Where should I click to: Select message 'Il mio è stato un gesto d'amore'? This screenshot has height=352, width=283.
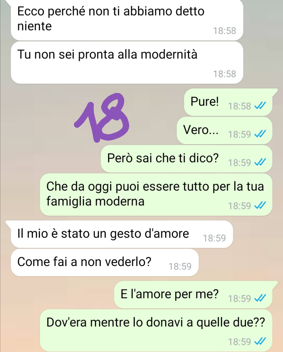pos(119,234)
